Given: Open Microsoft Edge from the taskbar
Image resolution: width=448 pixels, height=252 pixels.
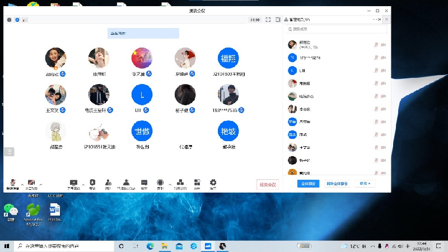Looking at the screenshot, I should 150,246.
